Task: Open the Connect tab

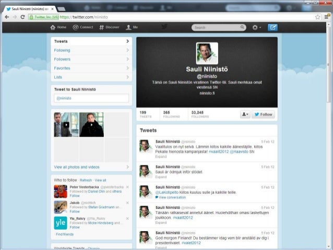Action: pos(83,27)
